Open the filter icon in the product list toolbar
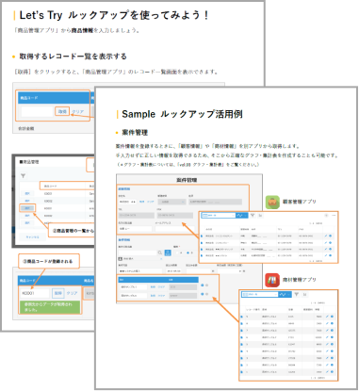 pos(296,294)
